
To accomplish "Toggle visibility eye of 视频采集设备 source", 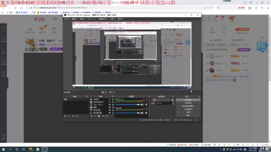I will point(110,102).
